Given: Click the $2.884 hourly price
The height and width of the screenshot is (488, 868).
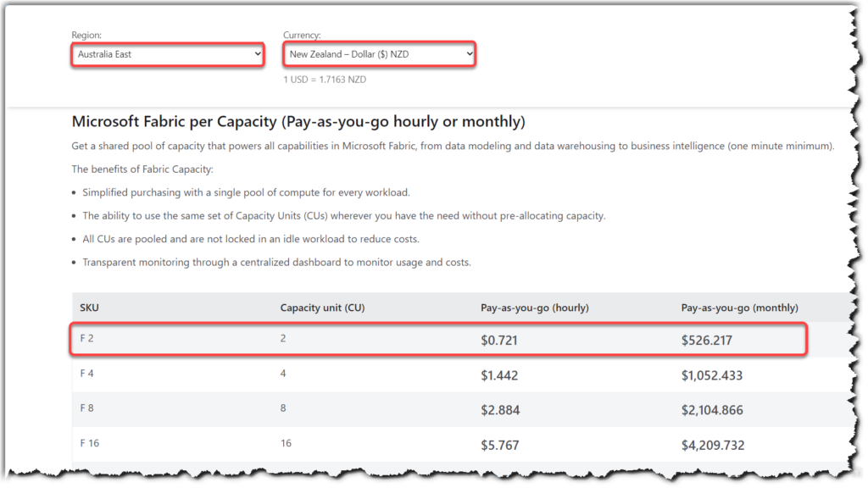Looking at the screenshot, I should click(500, 410).
